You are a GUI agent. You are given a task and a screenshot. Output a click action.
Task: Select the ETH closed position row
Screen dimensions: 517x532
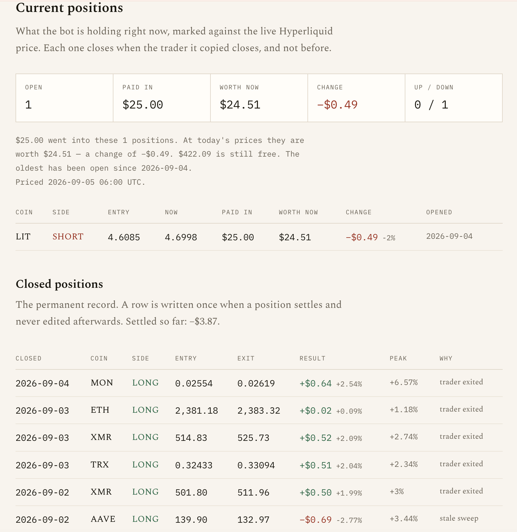pyautogui.click(x=259, y=410)
